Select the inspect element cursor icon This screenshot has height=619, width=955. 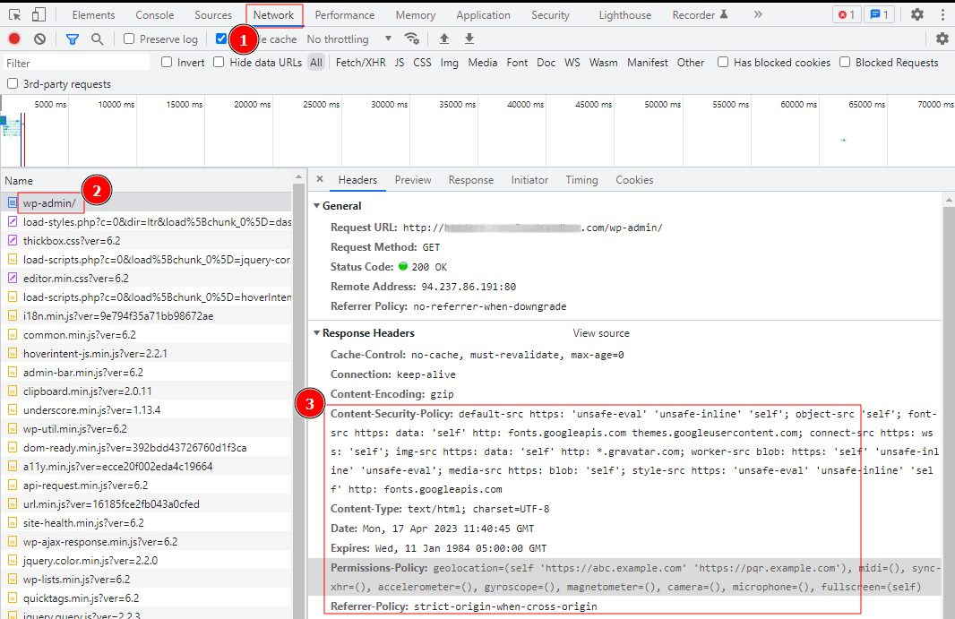(x=13, y=14)
